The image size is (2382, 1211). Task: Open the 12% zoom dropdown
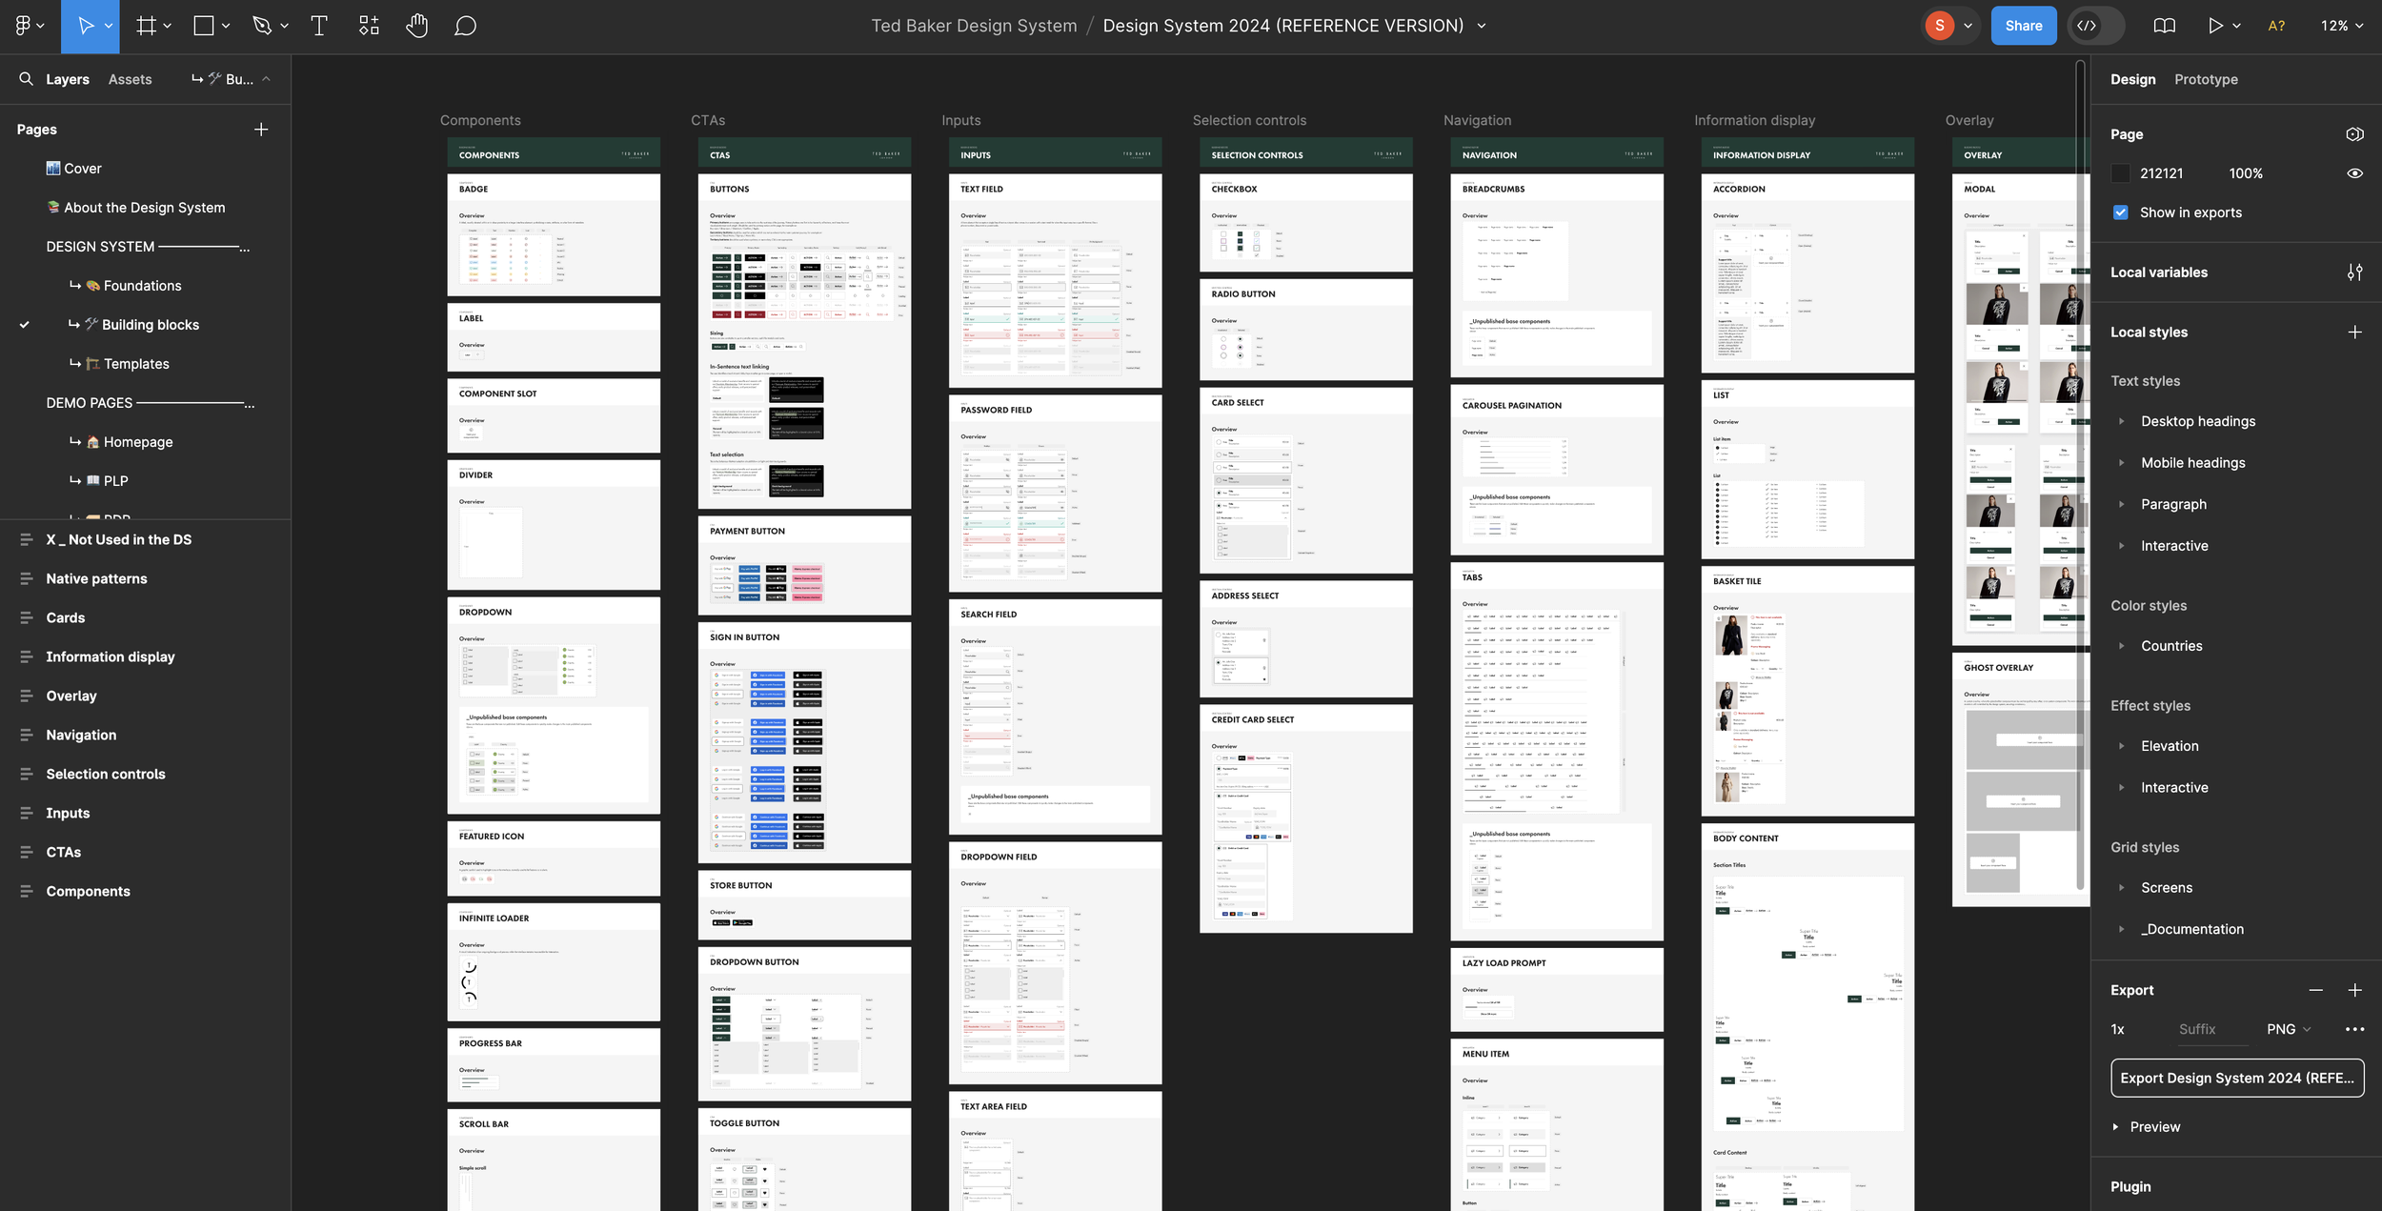(2341, 26)
